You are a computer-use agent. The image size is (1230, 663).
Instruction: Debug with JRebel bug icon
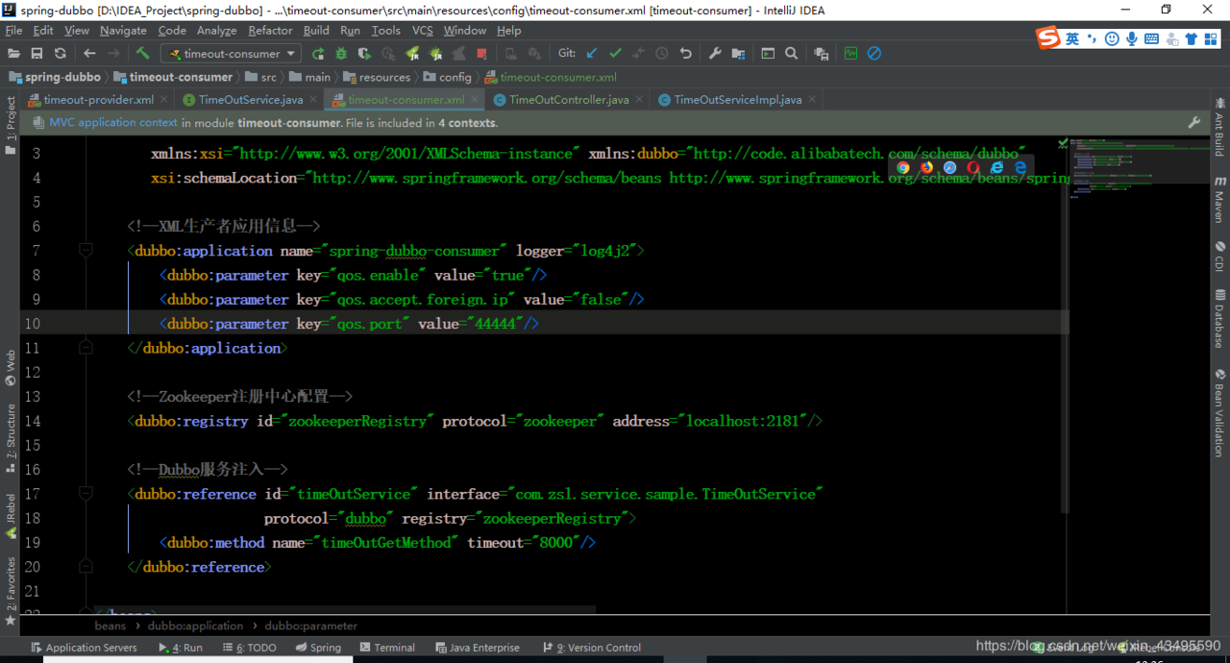click(x=435, y=54)
